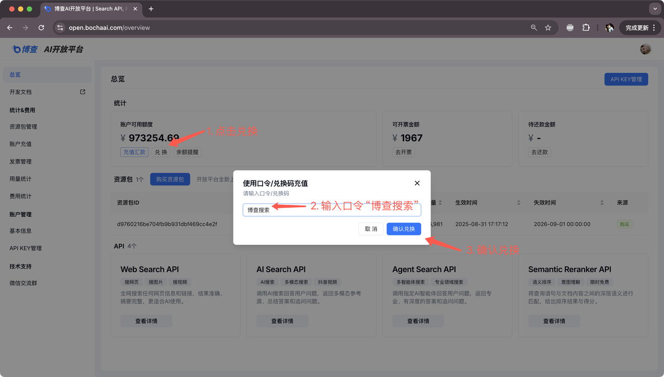The width and height of the screenshot is (664, 377).
Task: Bookmark the page via the star icon
Action: coord(548,27)
